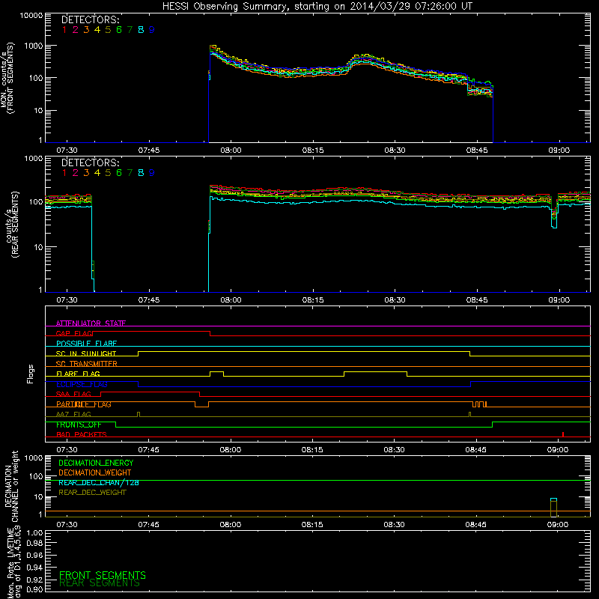
Task: Select detector 8 in front segments legend
Action: [141, 30]
